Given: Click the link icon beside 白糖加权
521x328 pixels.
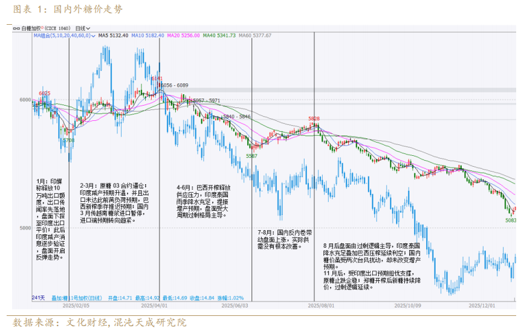Looking at the screenshot, I should pos(18,28).
